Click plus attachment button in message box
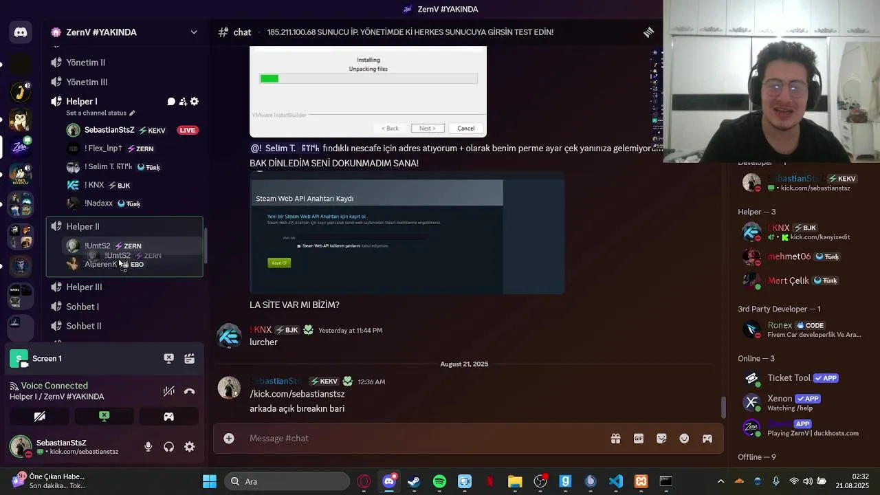Image resolution: width=880 pixels, height=495 pixels. (x=229, y=438)
